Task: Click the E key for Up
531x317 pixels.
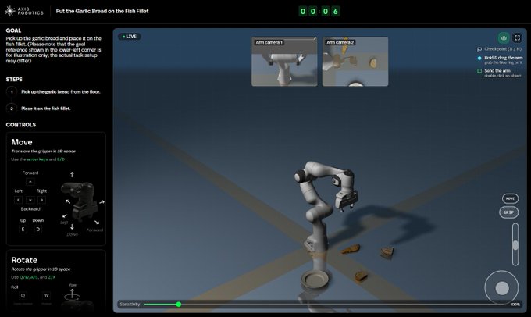Action: [23, 230]
